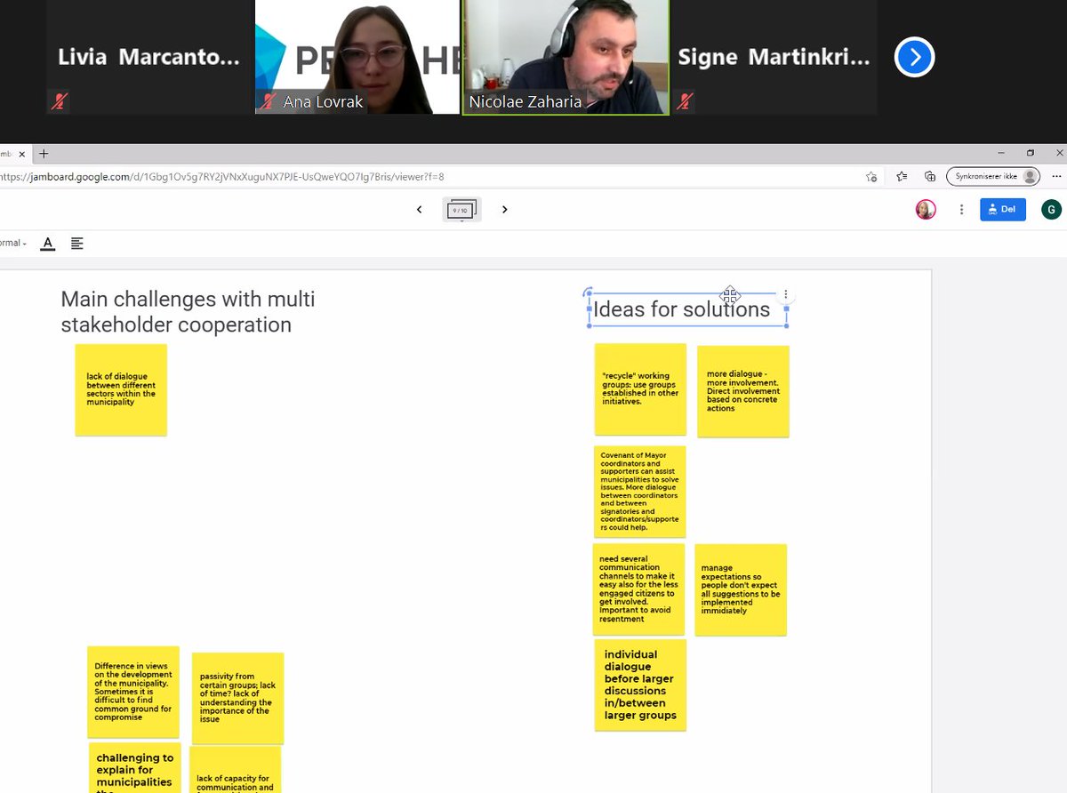The image size is (1067, 793).
Task: Select the Ideas for solutions text
Action: tap(681, 309)
